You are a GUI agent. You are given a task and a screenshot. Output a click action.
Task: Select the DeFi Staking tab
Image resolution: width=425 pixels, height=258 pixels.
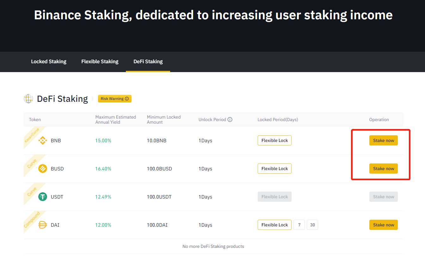coord(148,62)
